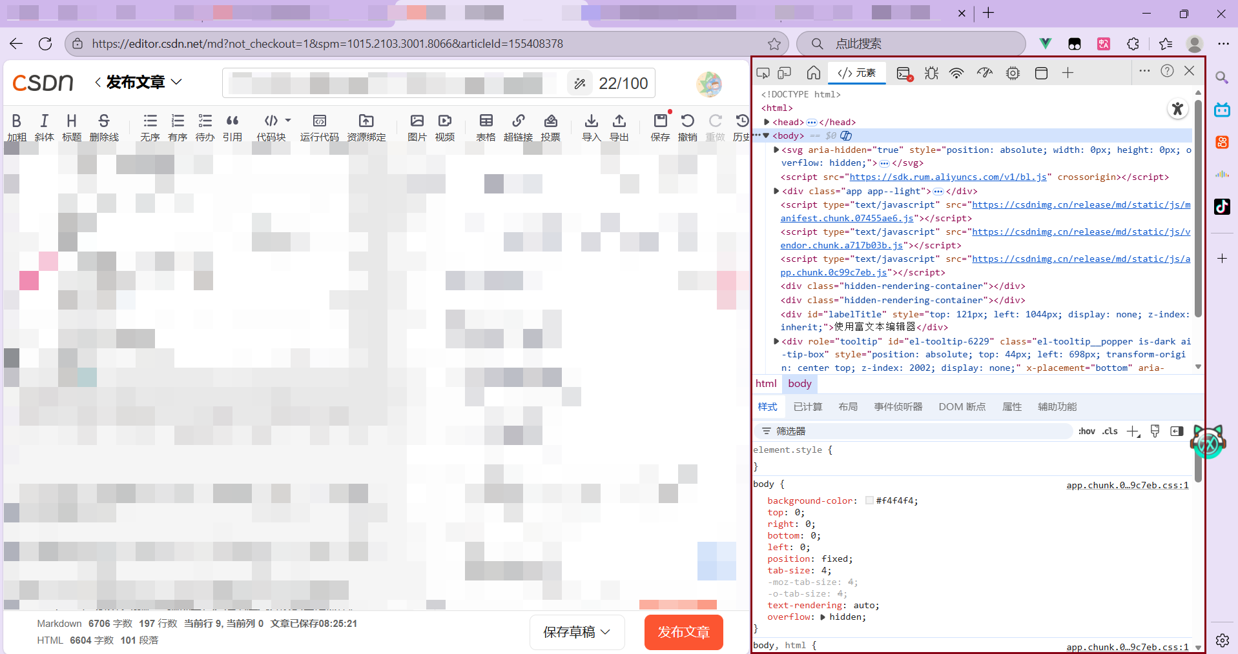Image resolution: width=1238 pixels, height=654 pixels.
Task: Open DevTools Welcome home tab
Action: pyautogui.click(x=814, y=73)
